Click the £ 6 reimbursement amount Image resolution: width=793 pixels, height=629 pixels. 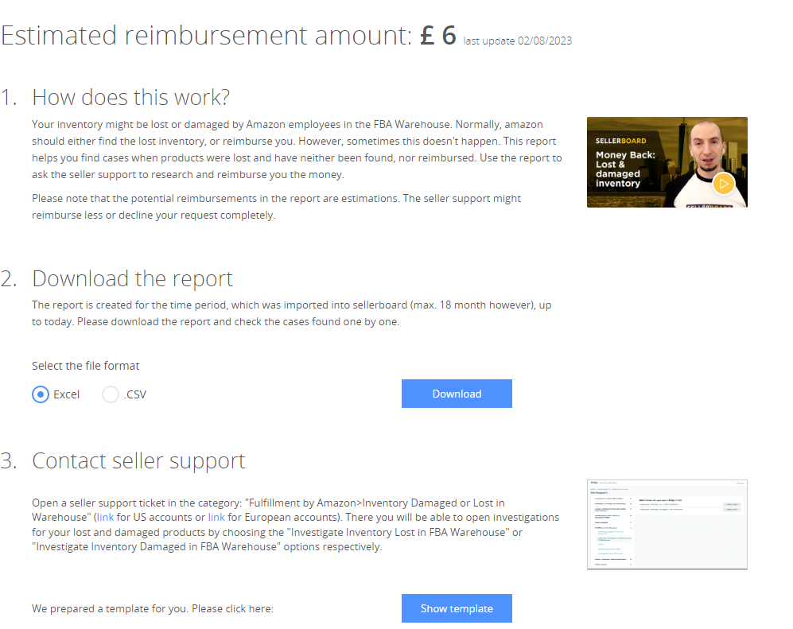[x=438, y=36]
